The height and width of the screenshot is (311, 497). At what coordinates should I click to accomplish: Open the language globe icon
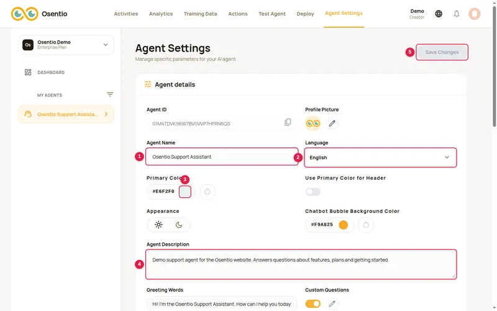439,14
